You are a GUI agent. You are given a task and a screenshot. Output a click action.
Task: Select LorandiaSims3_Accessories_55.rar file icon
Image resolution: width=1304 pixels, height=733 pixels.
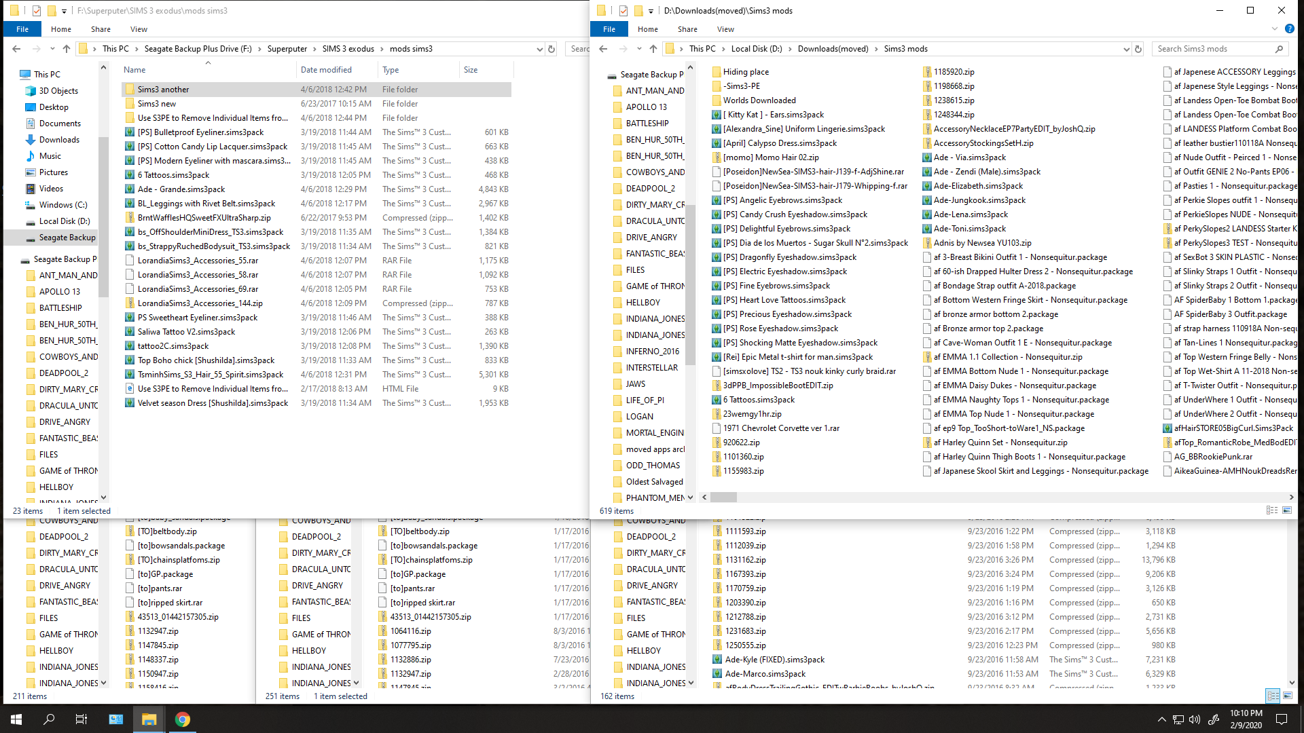pyautogui.click(x=129, y=261)
